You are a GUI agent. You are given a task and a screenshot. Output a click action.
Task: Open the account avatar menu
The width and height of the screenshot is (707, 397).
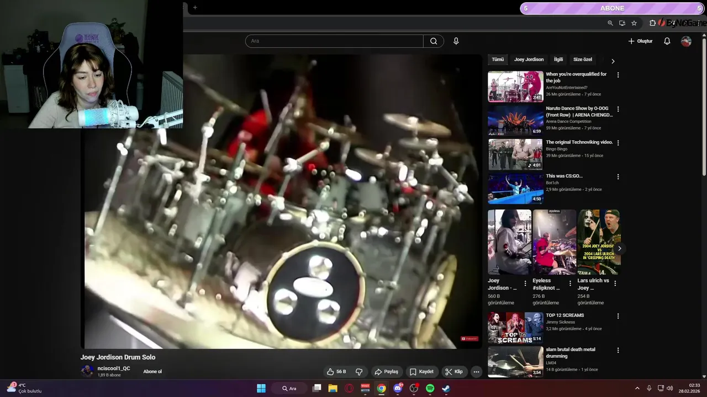[686, 41]
